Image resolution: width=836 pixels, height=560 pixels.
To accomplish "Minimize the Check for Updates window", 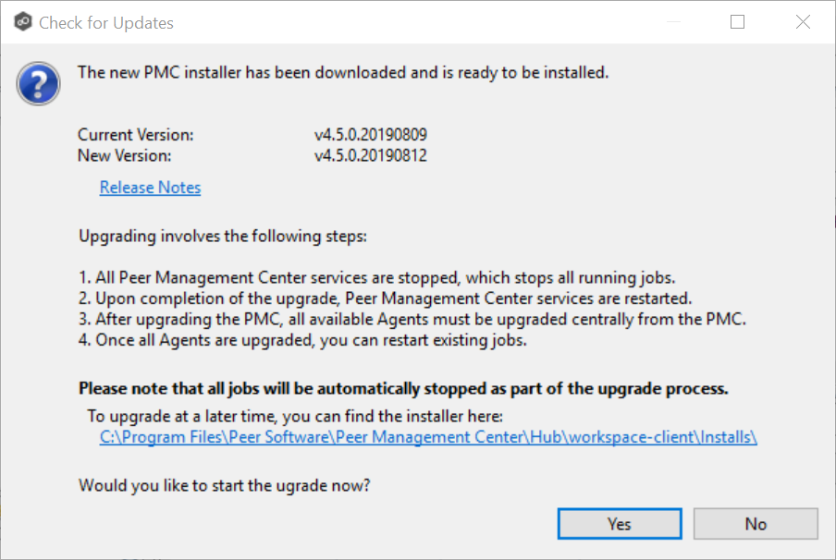I will (x=674, y=22).
